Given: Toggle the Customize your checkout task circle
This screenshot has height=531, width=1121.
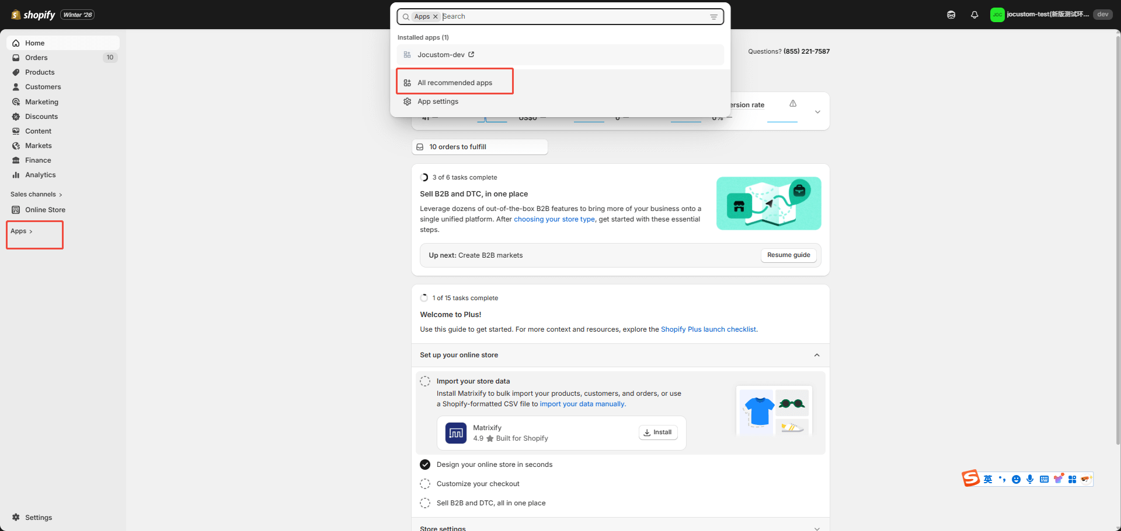Looking at the screenshot, I should coord(425,484).
